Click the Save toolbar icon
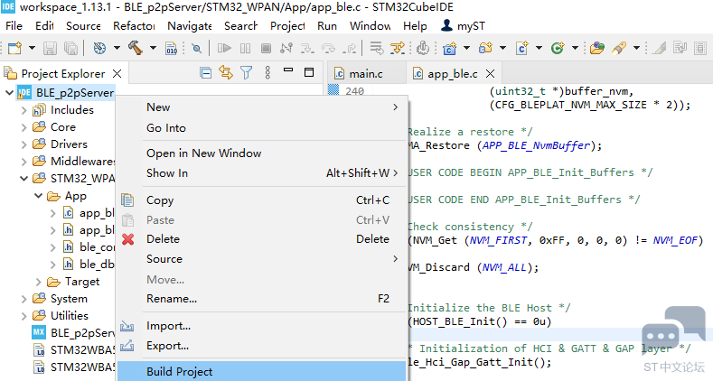 point(50,48)
